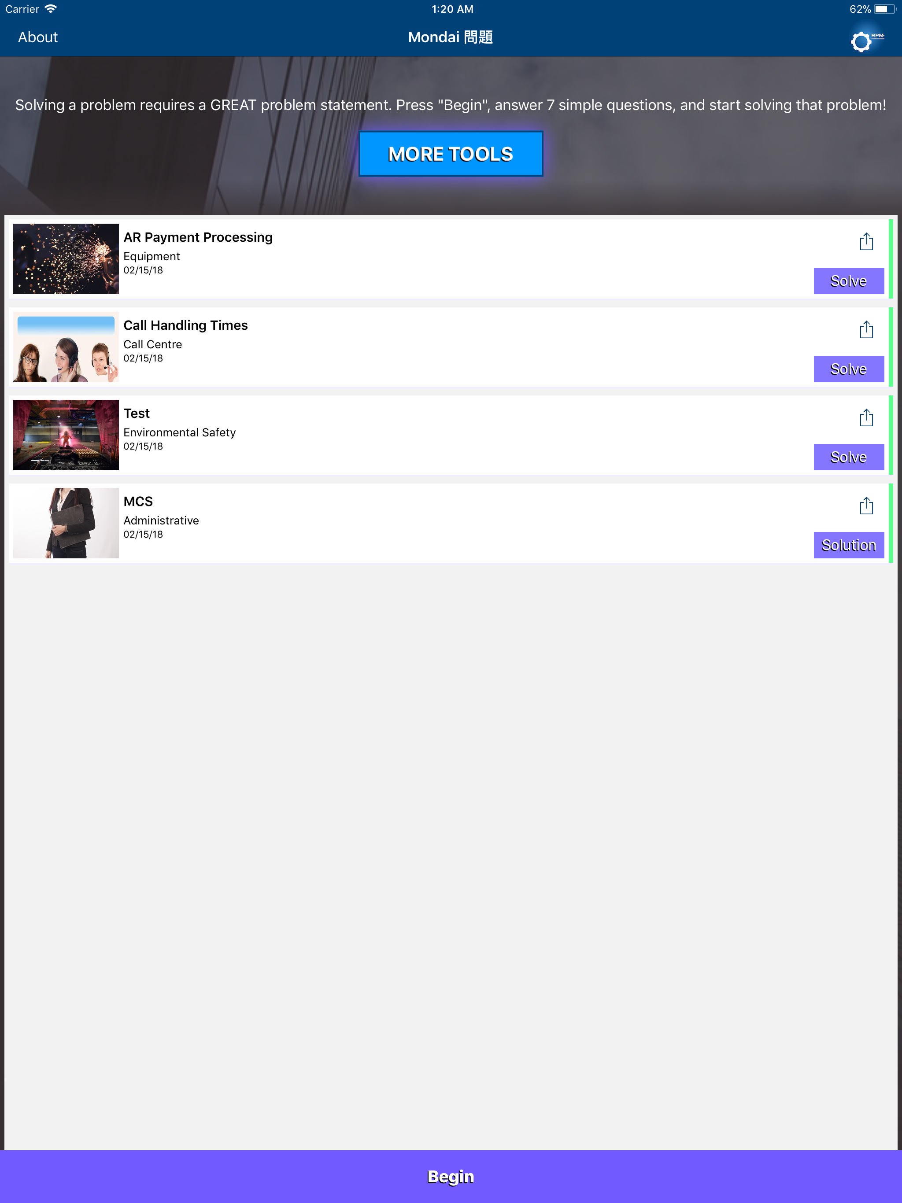Tap Begin to start a new problem

click(x=451, y=1176)
